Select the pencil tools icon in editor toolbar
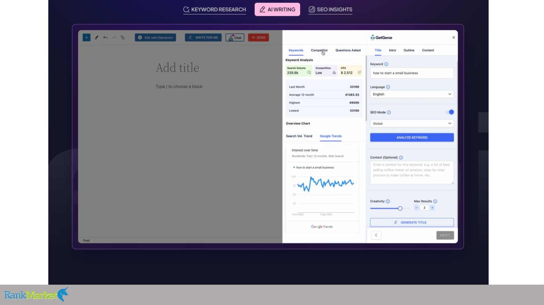This screenshot has width=544, height=305. pos(96,38)
